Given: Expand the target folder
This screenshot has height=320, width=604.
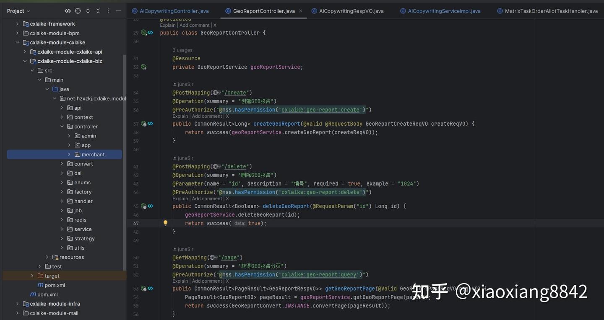Looking at the screenshot, I should pyautogui.click(x=32, y=276).
